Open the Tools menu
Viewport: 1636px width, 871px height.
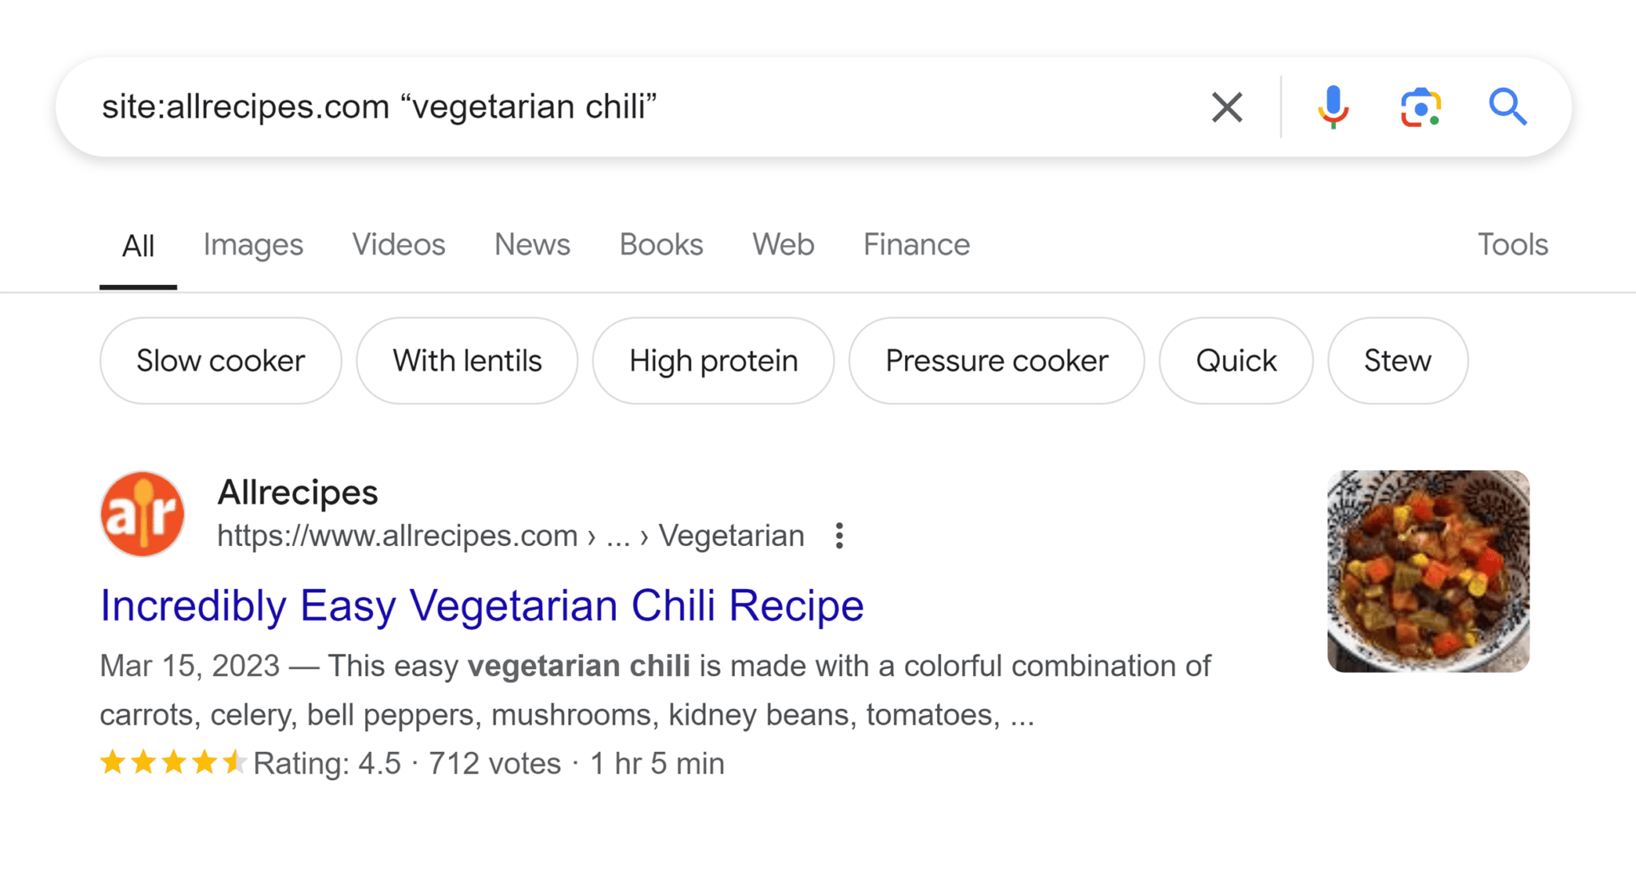tap(1511, 245)
